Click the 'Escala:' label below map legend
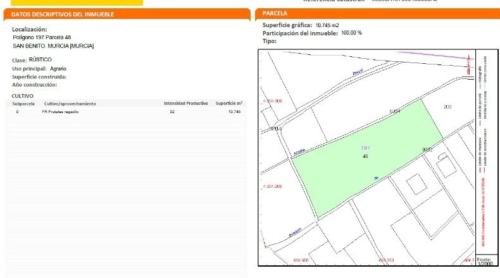This screenshot has width=500, height=278. point(484,259)
